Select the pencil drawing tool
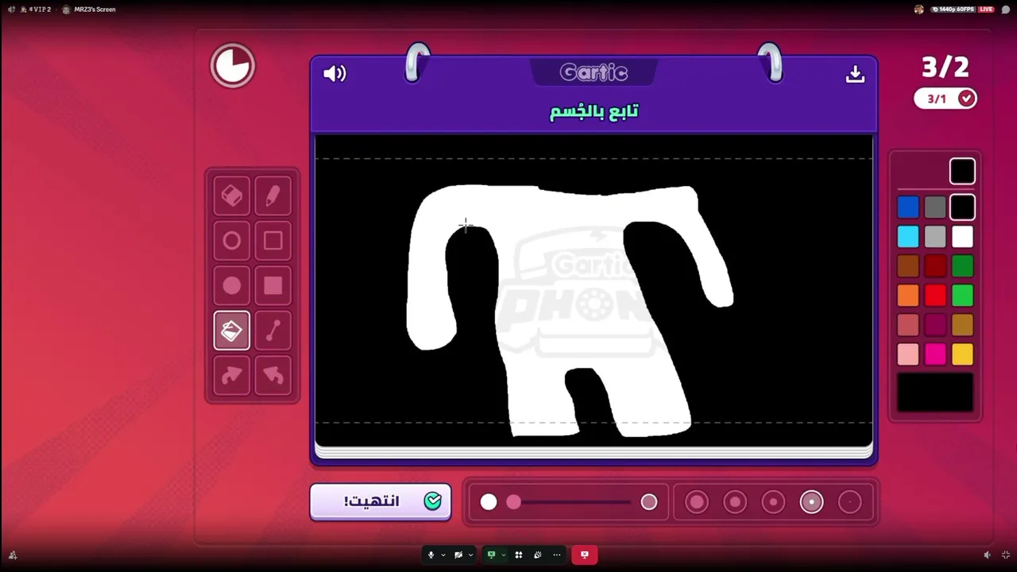 tap(273, 196)
